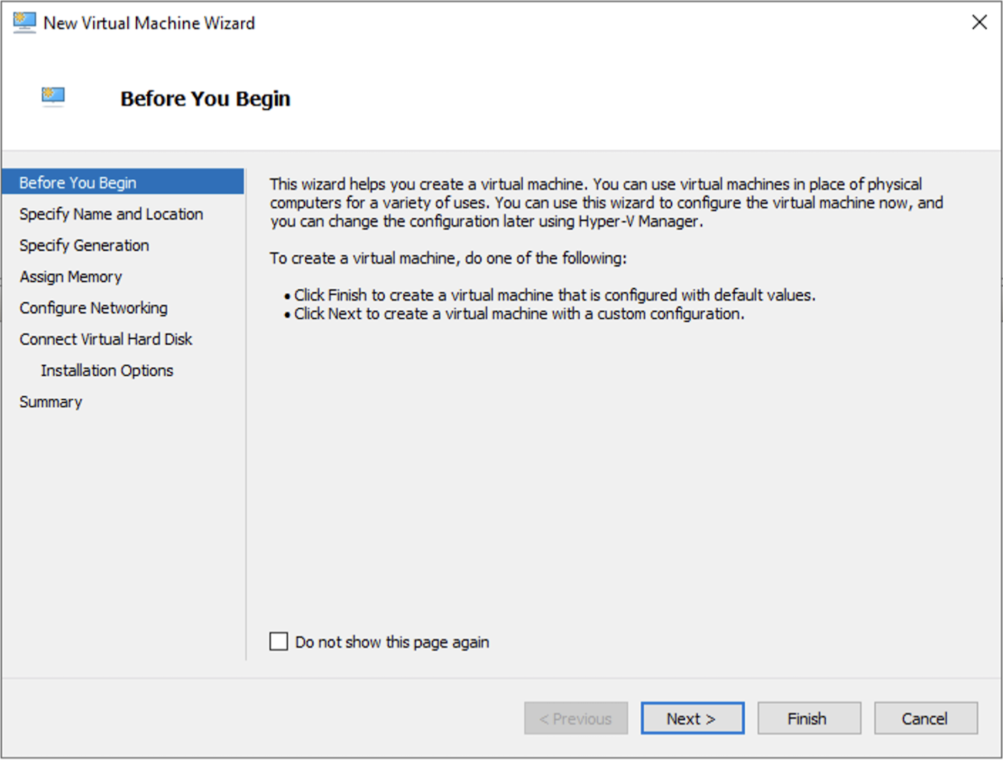
Task: Click the Before You Begin page title
Action: pos(205,98)
